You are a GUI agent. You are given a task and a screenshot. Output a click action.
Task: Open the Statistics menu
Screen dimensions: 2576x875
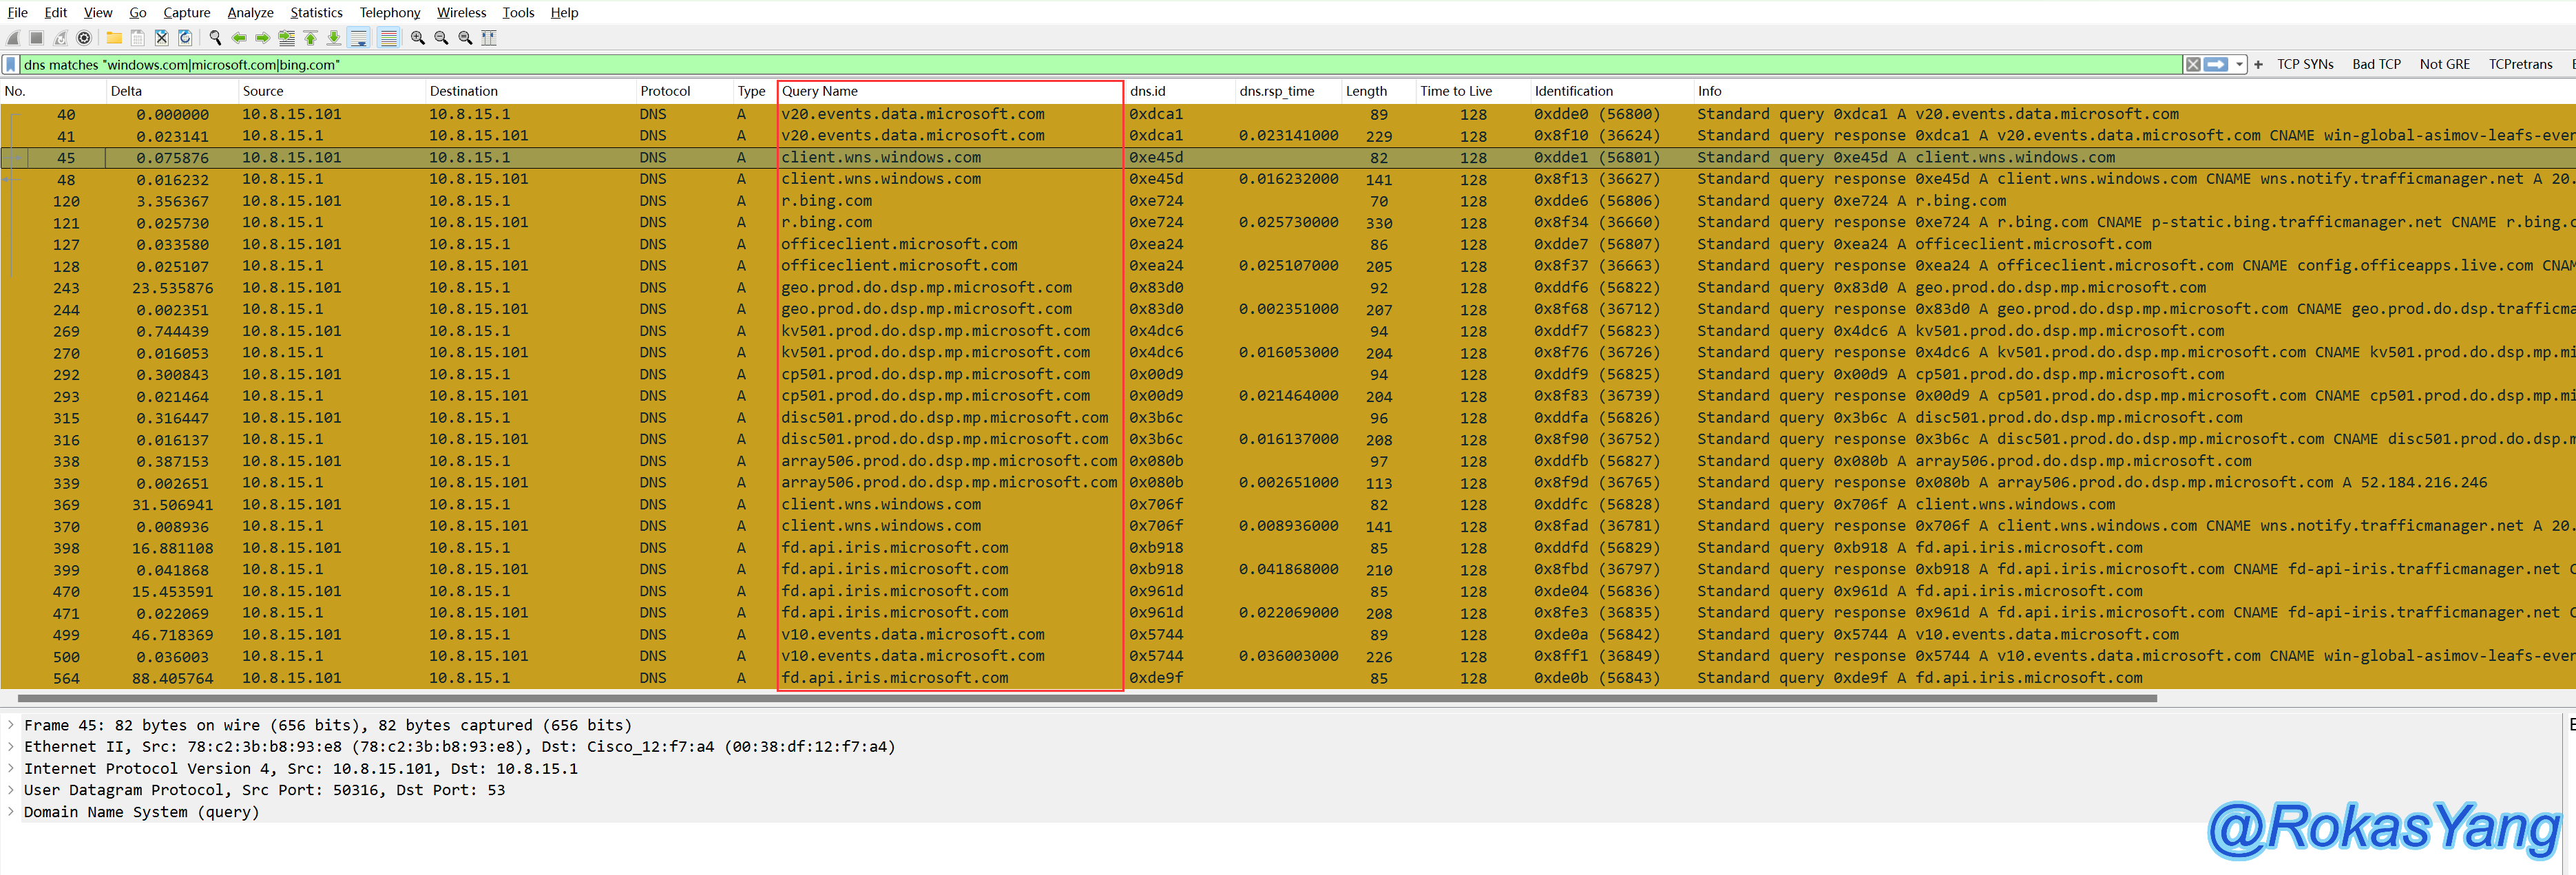(316, 13)
